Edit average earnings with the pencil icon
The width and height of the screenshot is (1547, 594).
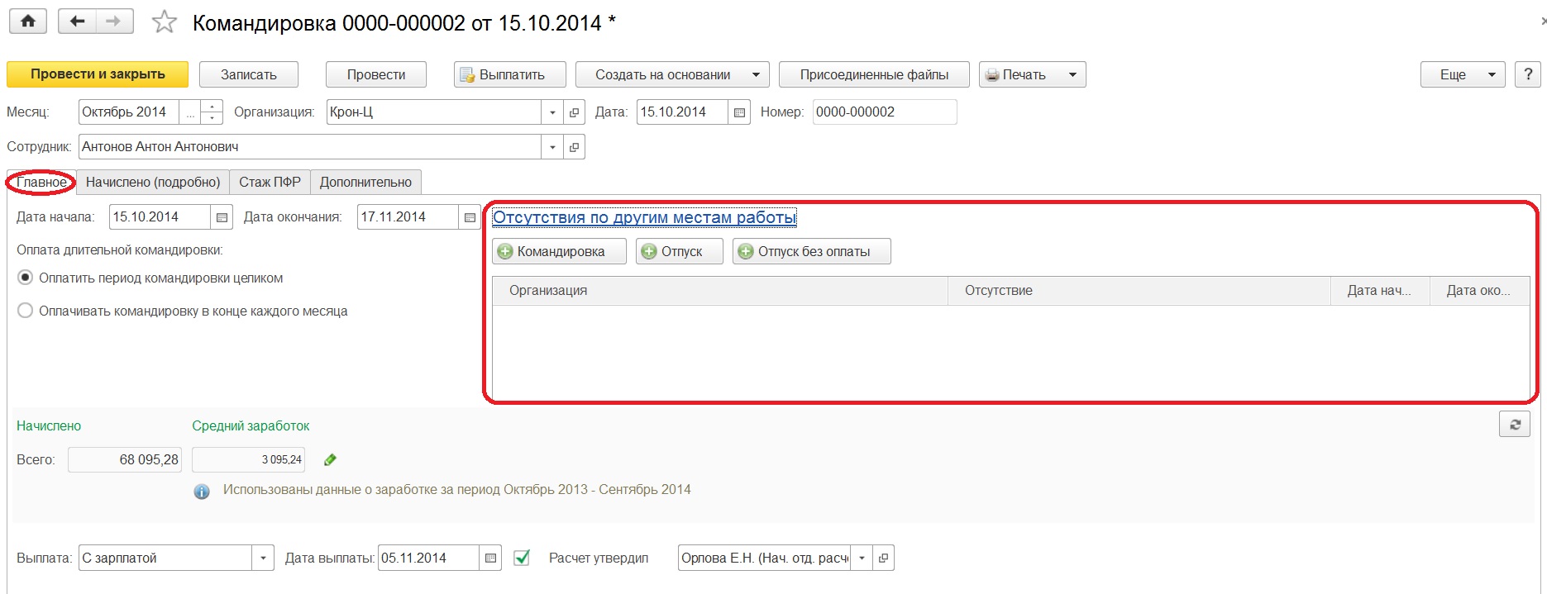(x=330, y=459)
